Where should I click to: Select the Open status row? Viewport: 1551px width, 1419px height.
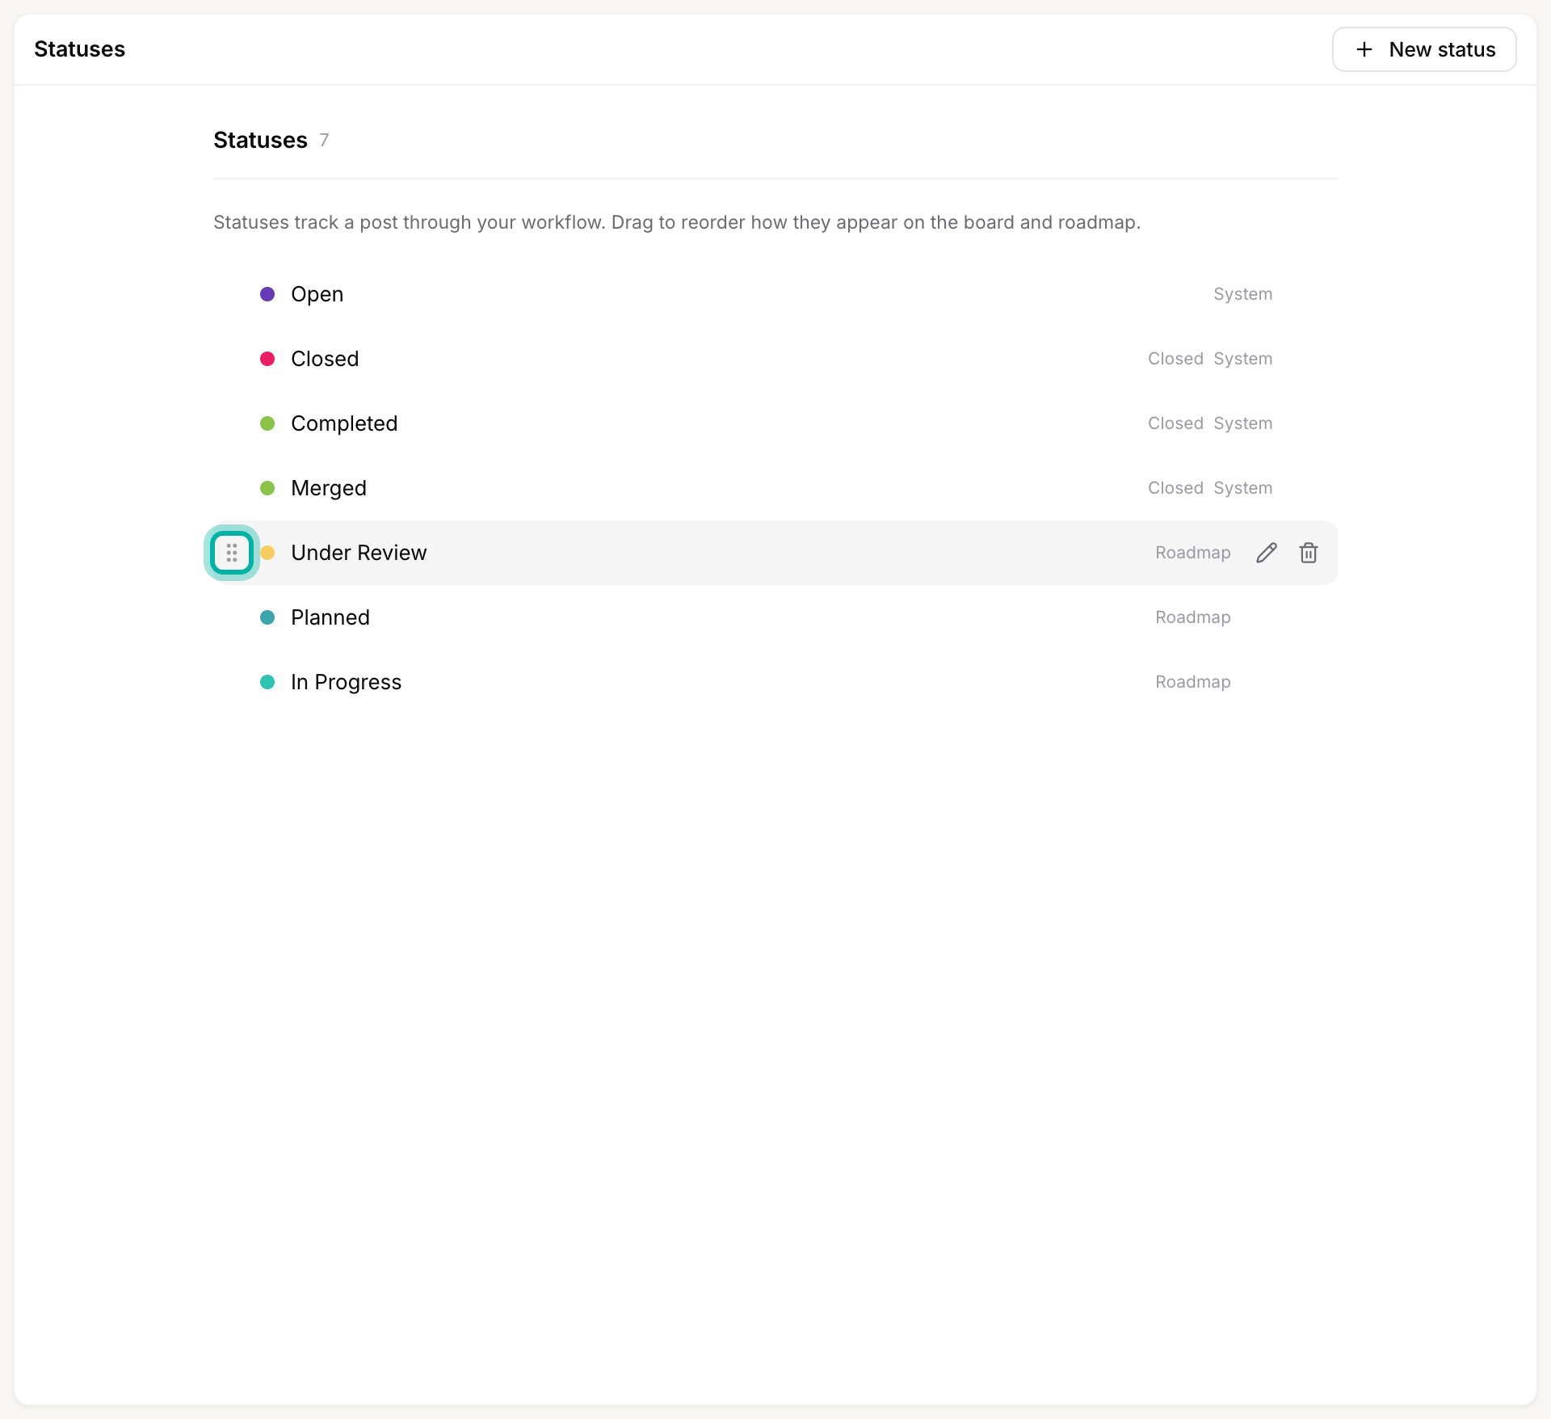click(x=775, y=294)
